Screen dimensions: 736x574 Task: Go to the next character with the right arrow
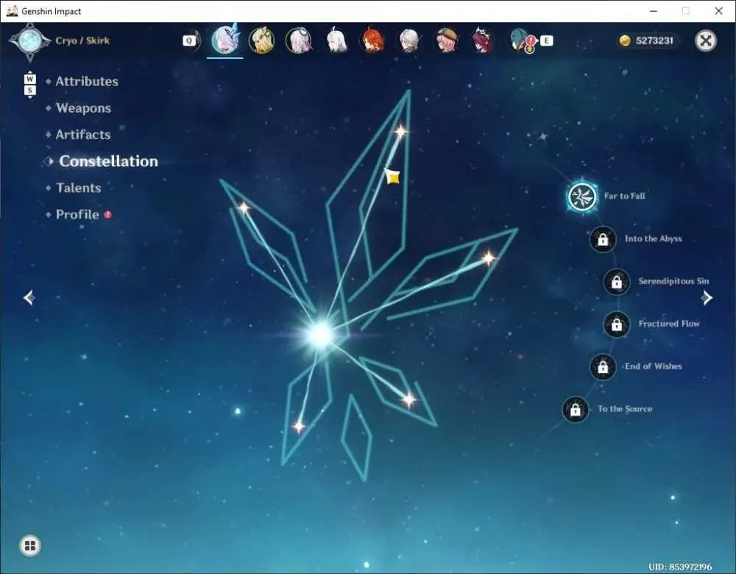coord(707,297)
